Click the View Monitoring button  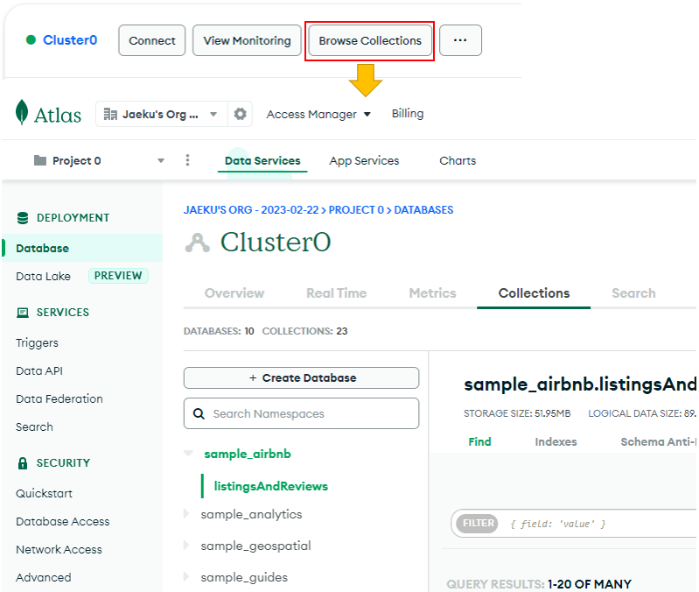click(x=247, y=40)
